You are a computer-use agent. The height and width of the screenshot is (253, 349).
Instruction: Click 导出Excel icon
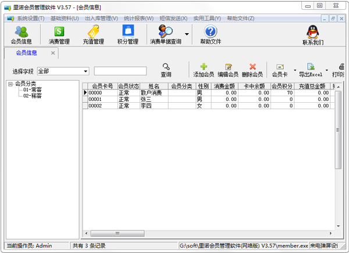pyautogui.click(x=311, y=67)
